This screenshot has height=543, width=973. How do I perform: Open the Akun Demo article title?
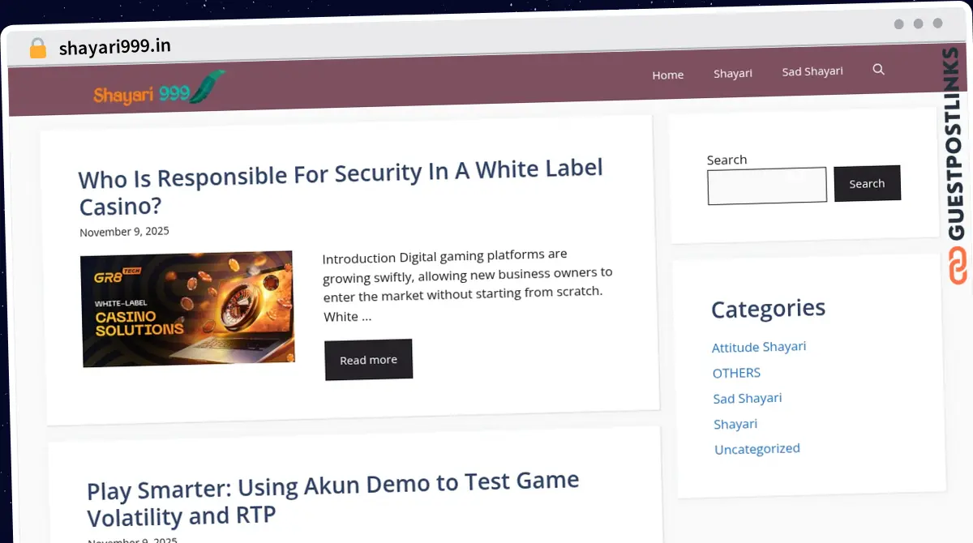pos(332,498)
